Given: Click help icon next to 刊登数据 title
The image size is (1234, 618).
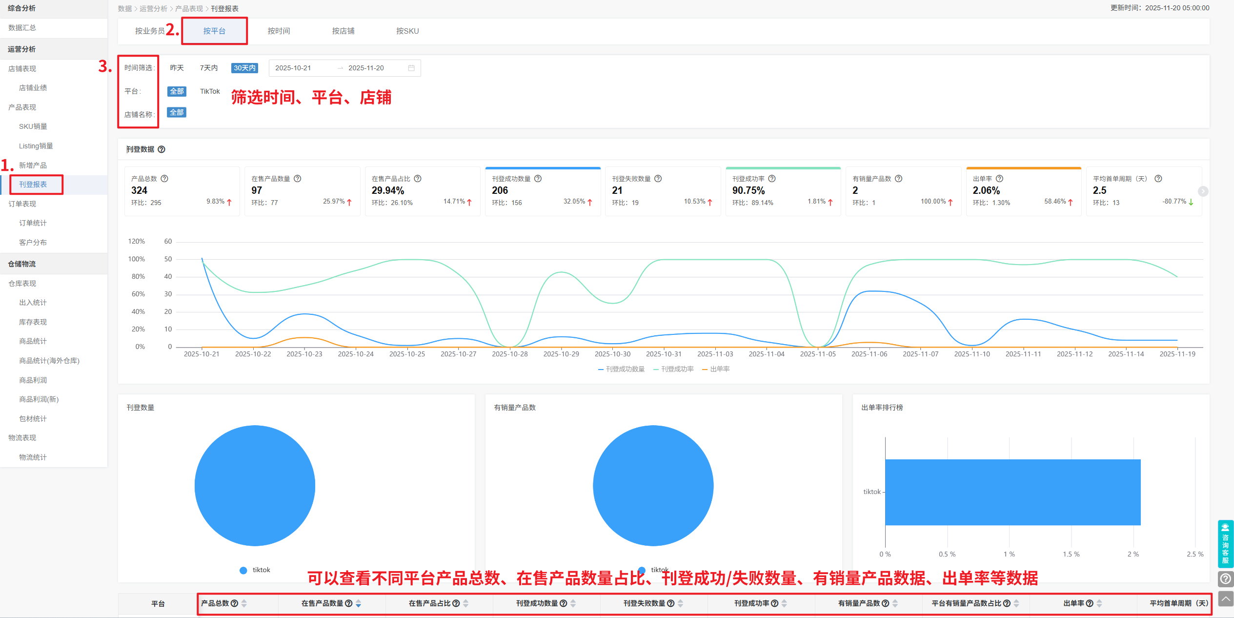Looking at the screenshot, I should [x=162, y=149].
